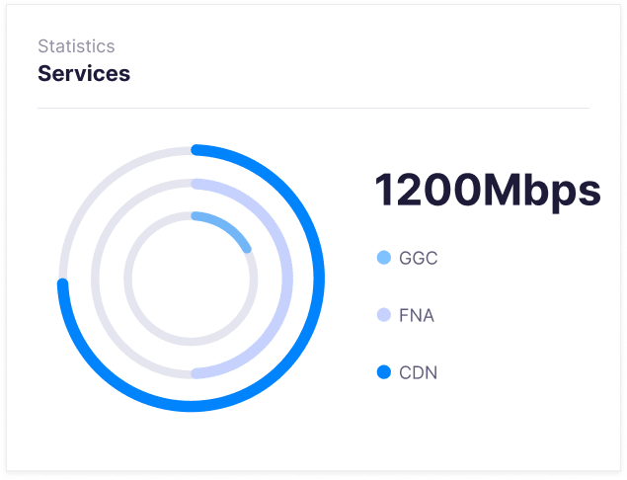Click the gray unfilled part of inner ring
The image size is (627, 480).
pyautogui.click(x=129, y=279)
